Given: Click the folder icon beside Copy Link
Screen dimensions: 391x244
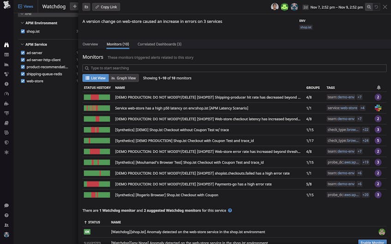Looking at the screenshot, I should [86, 7].
